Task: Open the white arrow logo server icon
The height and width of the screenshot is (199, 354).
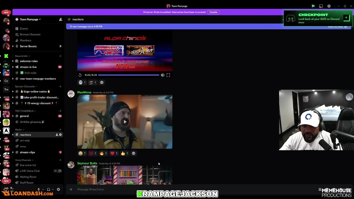Action: (6, 131)
